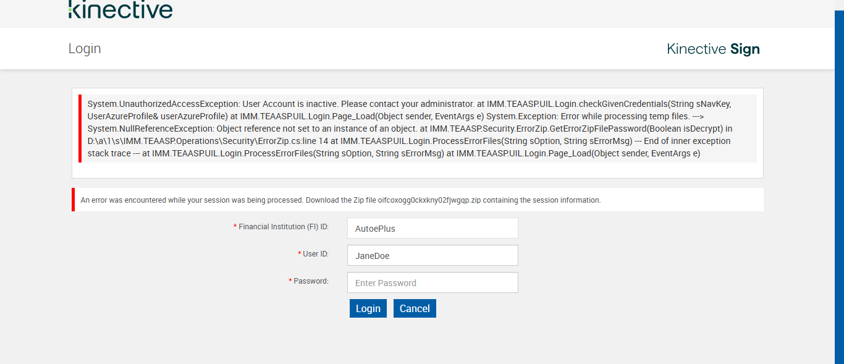This screenshot has height=364, width=844.
Task: Click the Kinective Sign product title
Action: point(713,49)
